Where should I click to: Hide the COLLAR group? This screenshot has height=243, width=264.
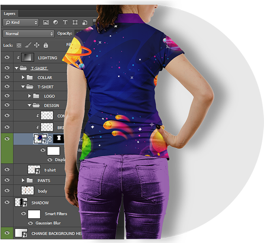pyautogui.click(x=7, y=77)
